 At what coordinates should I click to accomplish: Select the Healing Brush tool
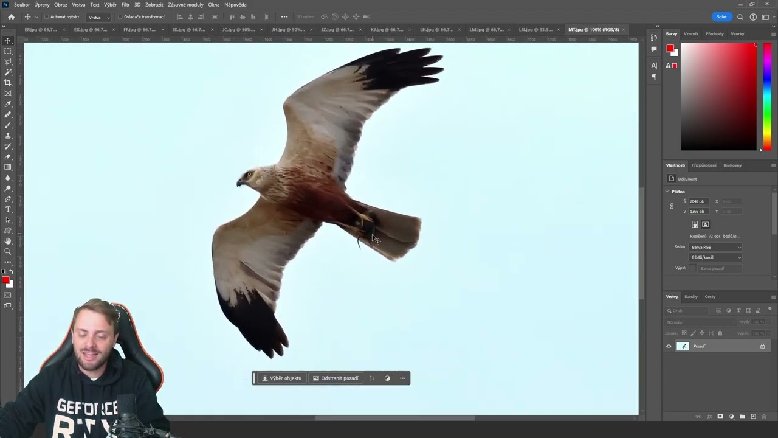8,114
